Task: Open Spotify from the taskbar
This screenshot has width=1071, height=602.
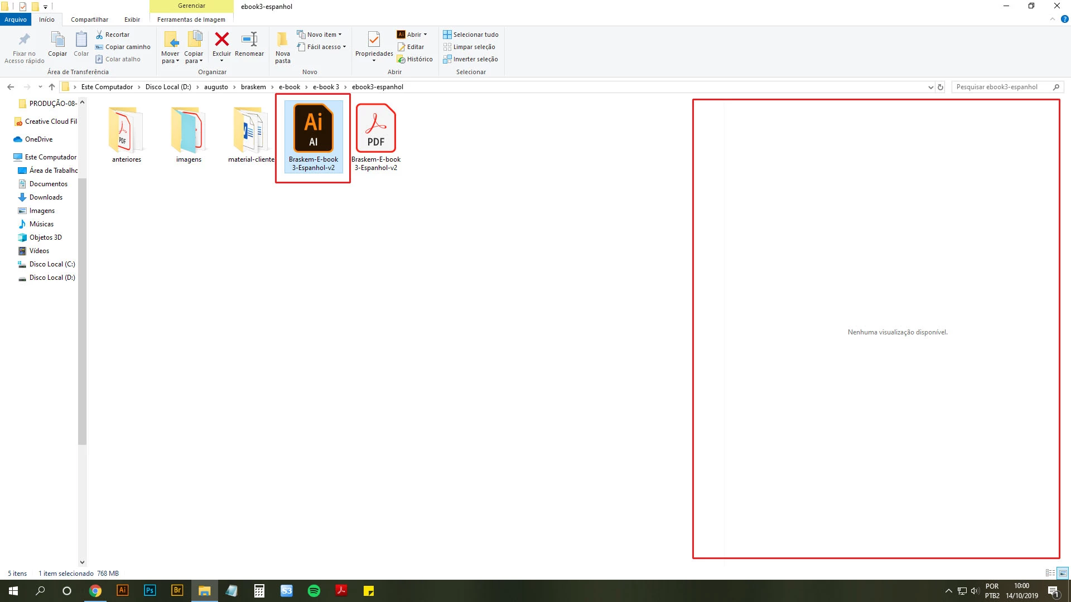Action: point(314,591)
